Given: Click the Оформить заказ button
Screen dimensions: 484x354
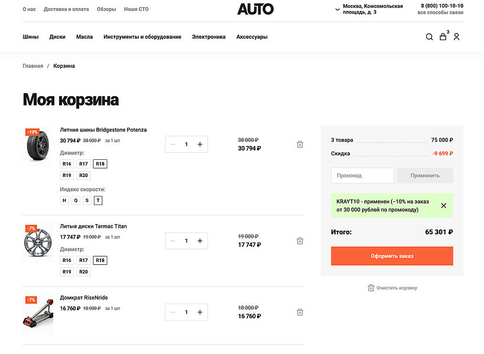Looking at the screenshot, I should (392, 256).
